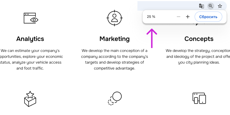Viewport: 230px width, 115px height.
Task: Click the star-on-box icon
Action: (30, 99)
